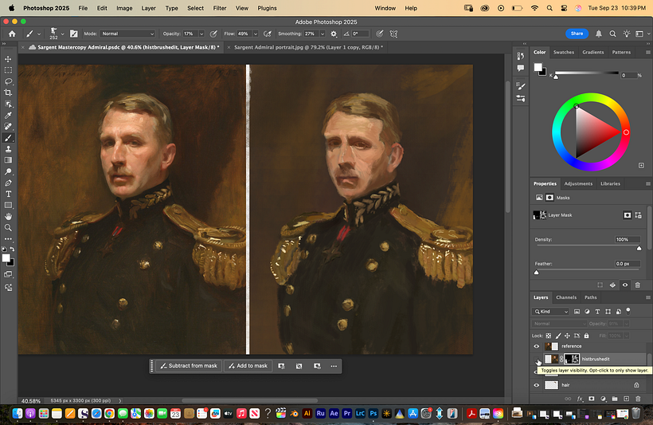The height and width of the screenshot is (425, 653).
Task: Open the Kind layer filter dropdown
Action: [x=550, y=312]
